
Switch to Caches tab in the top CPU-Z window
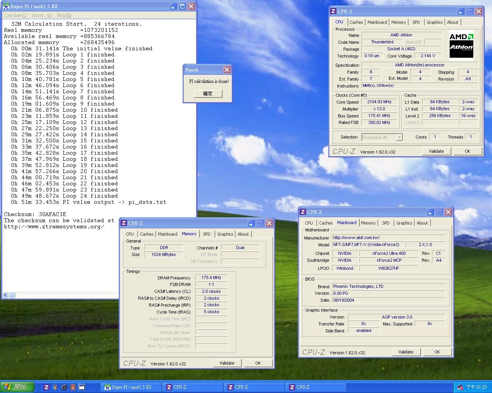coord(356,22)
